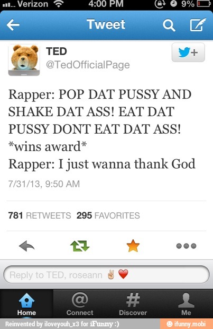Screen dimensions: 213x329
Task: Go to the Me profile tab
Action: coord(186,304)
